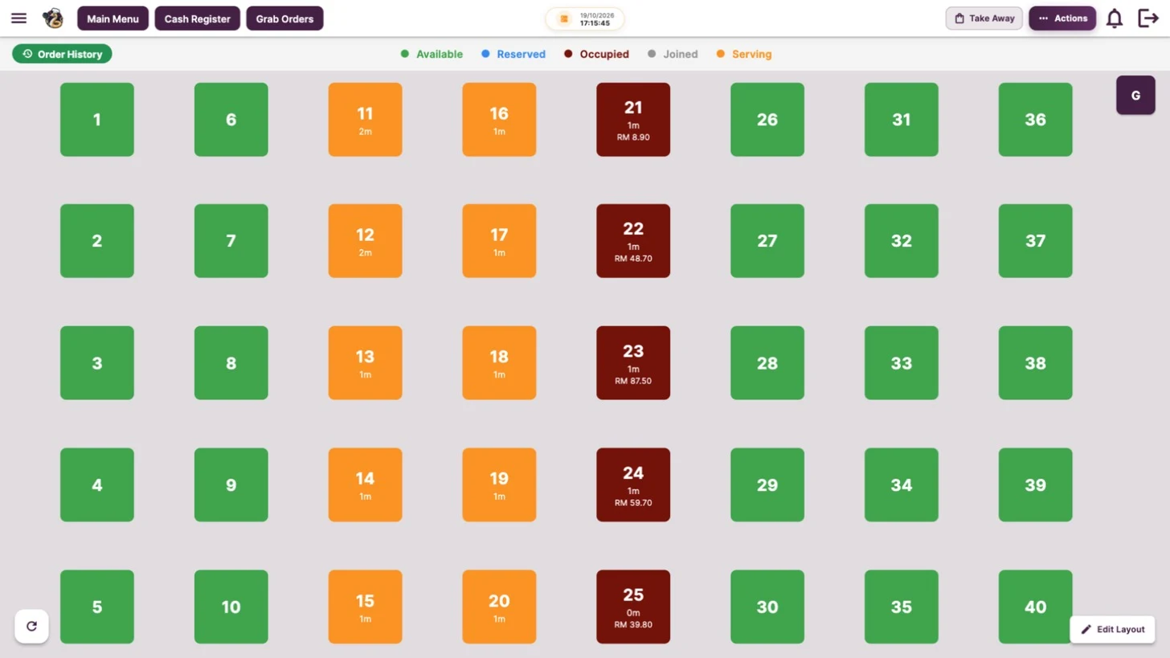Select available table 34

(x=902, y=485)
